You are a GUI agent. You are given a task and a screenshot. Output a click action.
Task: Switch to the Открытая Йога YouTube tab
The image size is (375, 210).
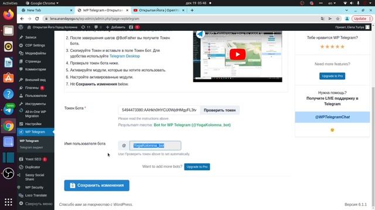[159, 10]
